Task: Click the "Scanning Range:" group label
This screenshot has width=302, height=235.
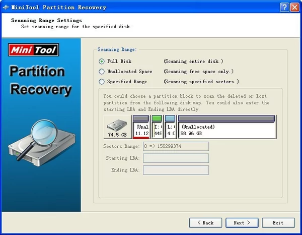Action: tap(117, 49)
